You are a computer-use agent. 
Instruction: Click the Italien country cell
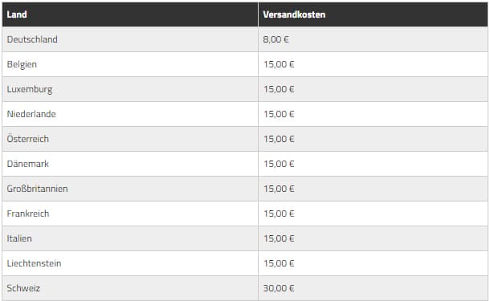pyautogui.click(x=130, y=238)
